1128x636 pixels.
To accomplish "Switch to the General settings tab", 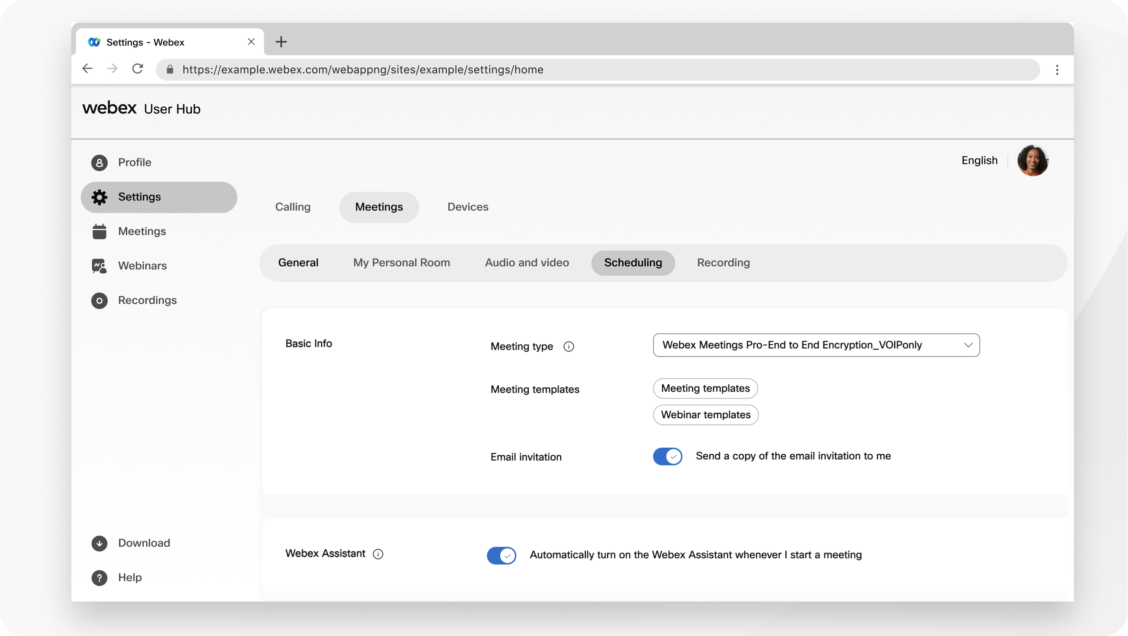I will tap(298, 263).
